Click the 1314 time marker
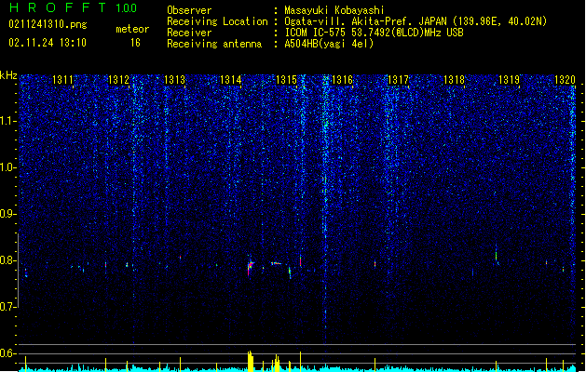This screenshot has height=372, width=586. 231,79
